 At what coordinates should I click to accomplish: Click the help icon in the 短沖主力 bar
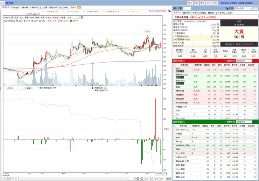[x=257, y=44]
